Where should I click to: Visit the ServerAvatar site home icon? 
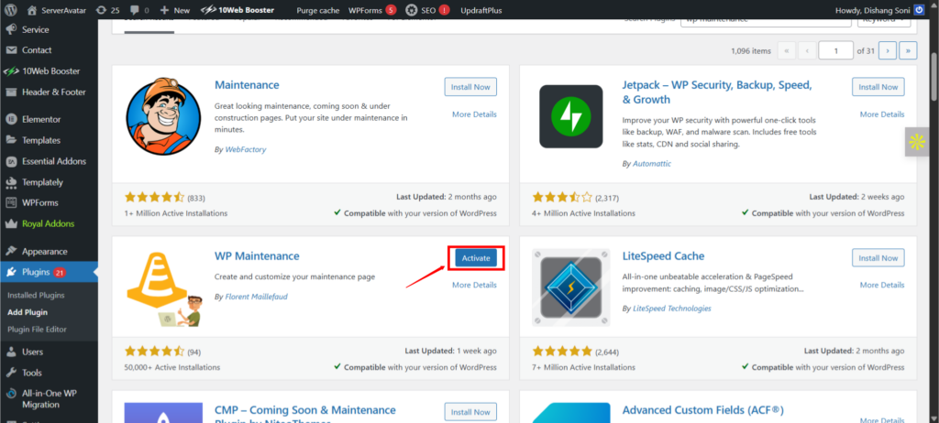[x=32, y=10]
